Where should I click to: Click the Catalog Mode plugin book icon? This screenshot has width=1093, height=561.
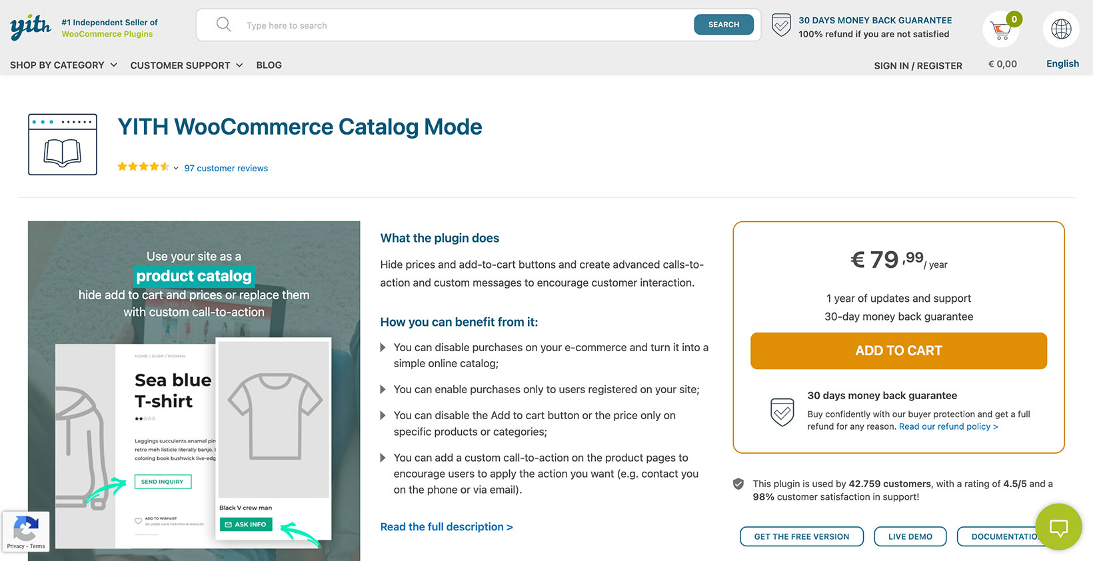click(x=62, y=144)
